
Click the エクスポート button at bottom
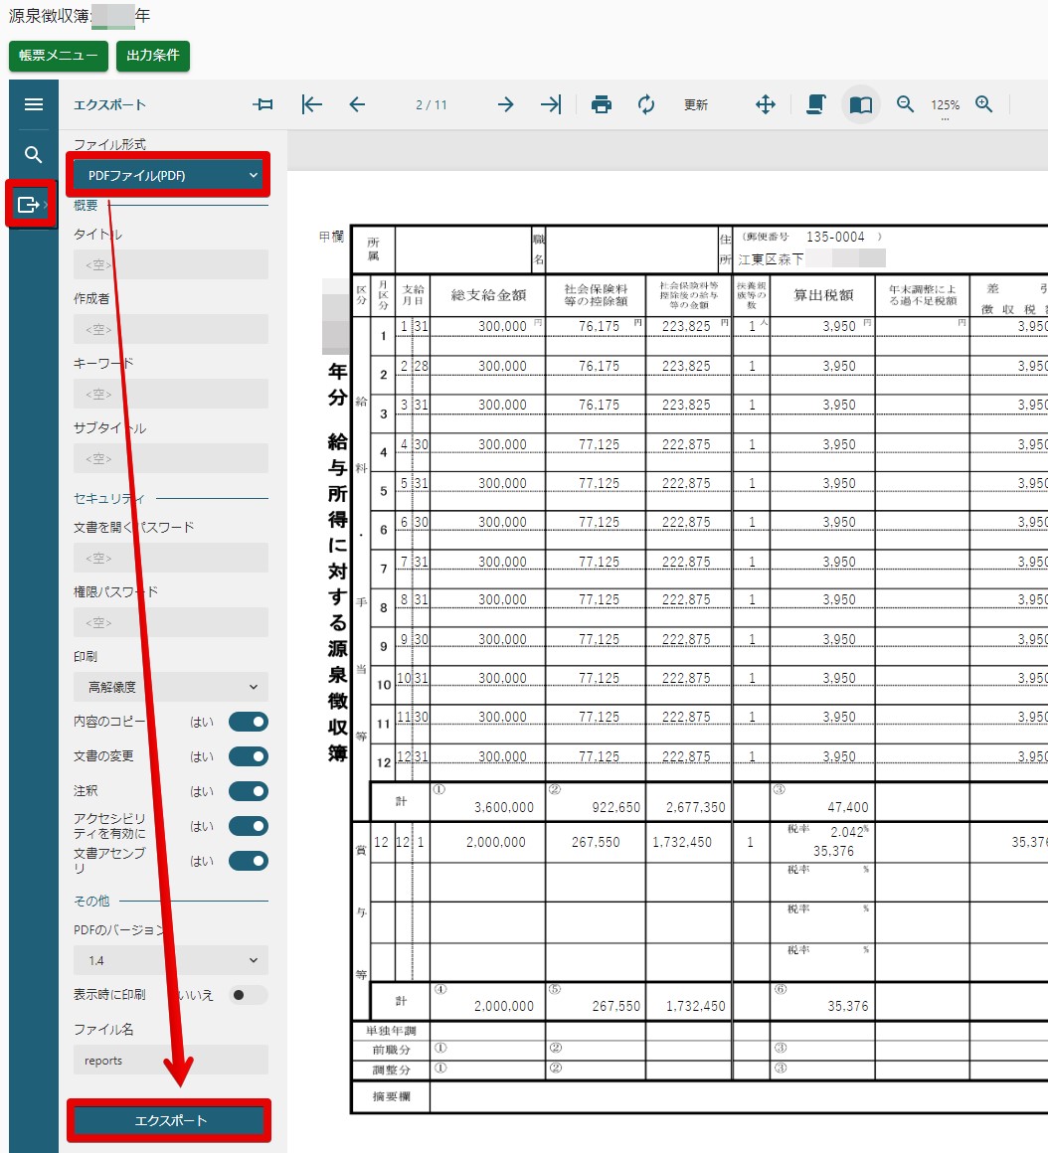pos(170,1120)
